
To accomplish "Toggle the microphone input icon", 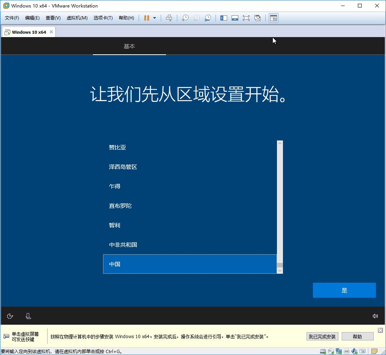I will [x=28, y=316].
